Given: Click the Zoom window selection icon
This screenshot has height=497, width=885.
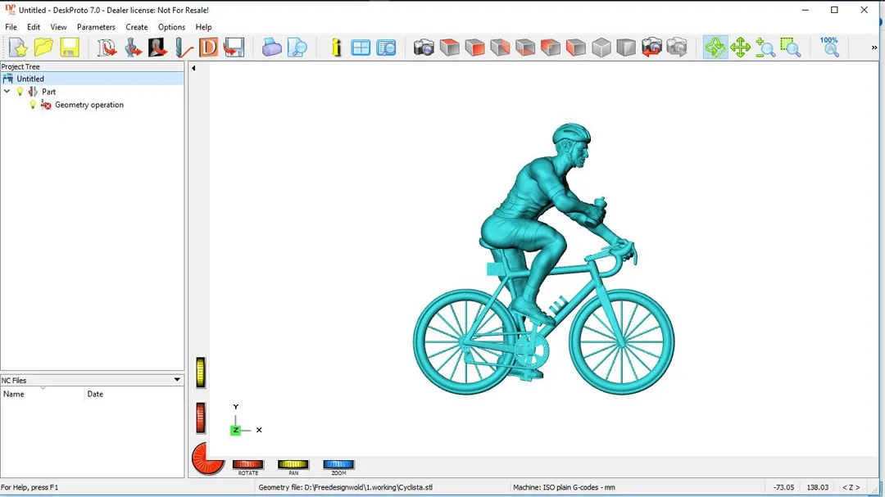Looking at the screenshot, I should tap(791, 47).
